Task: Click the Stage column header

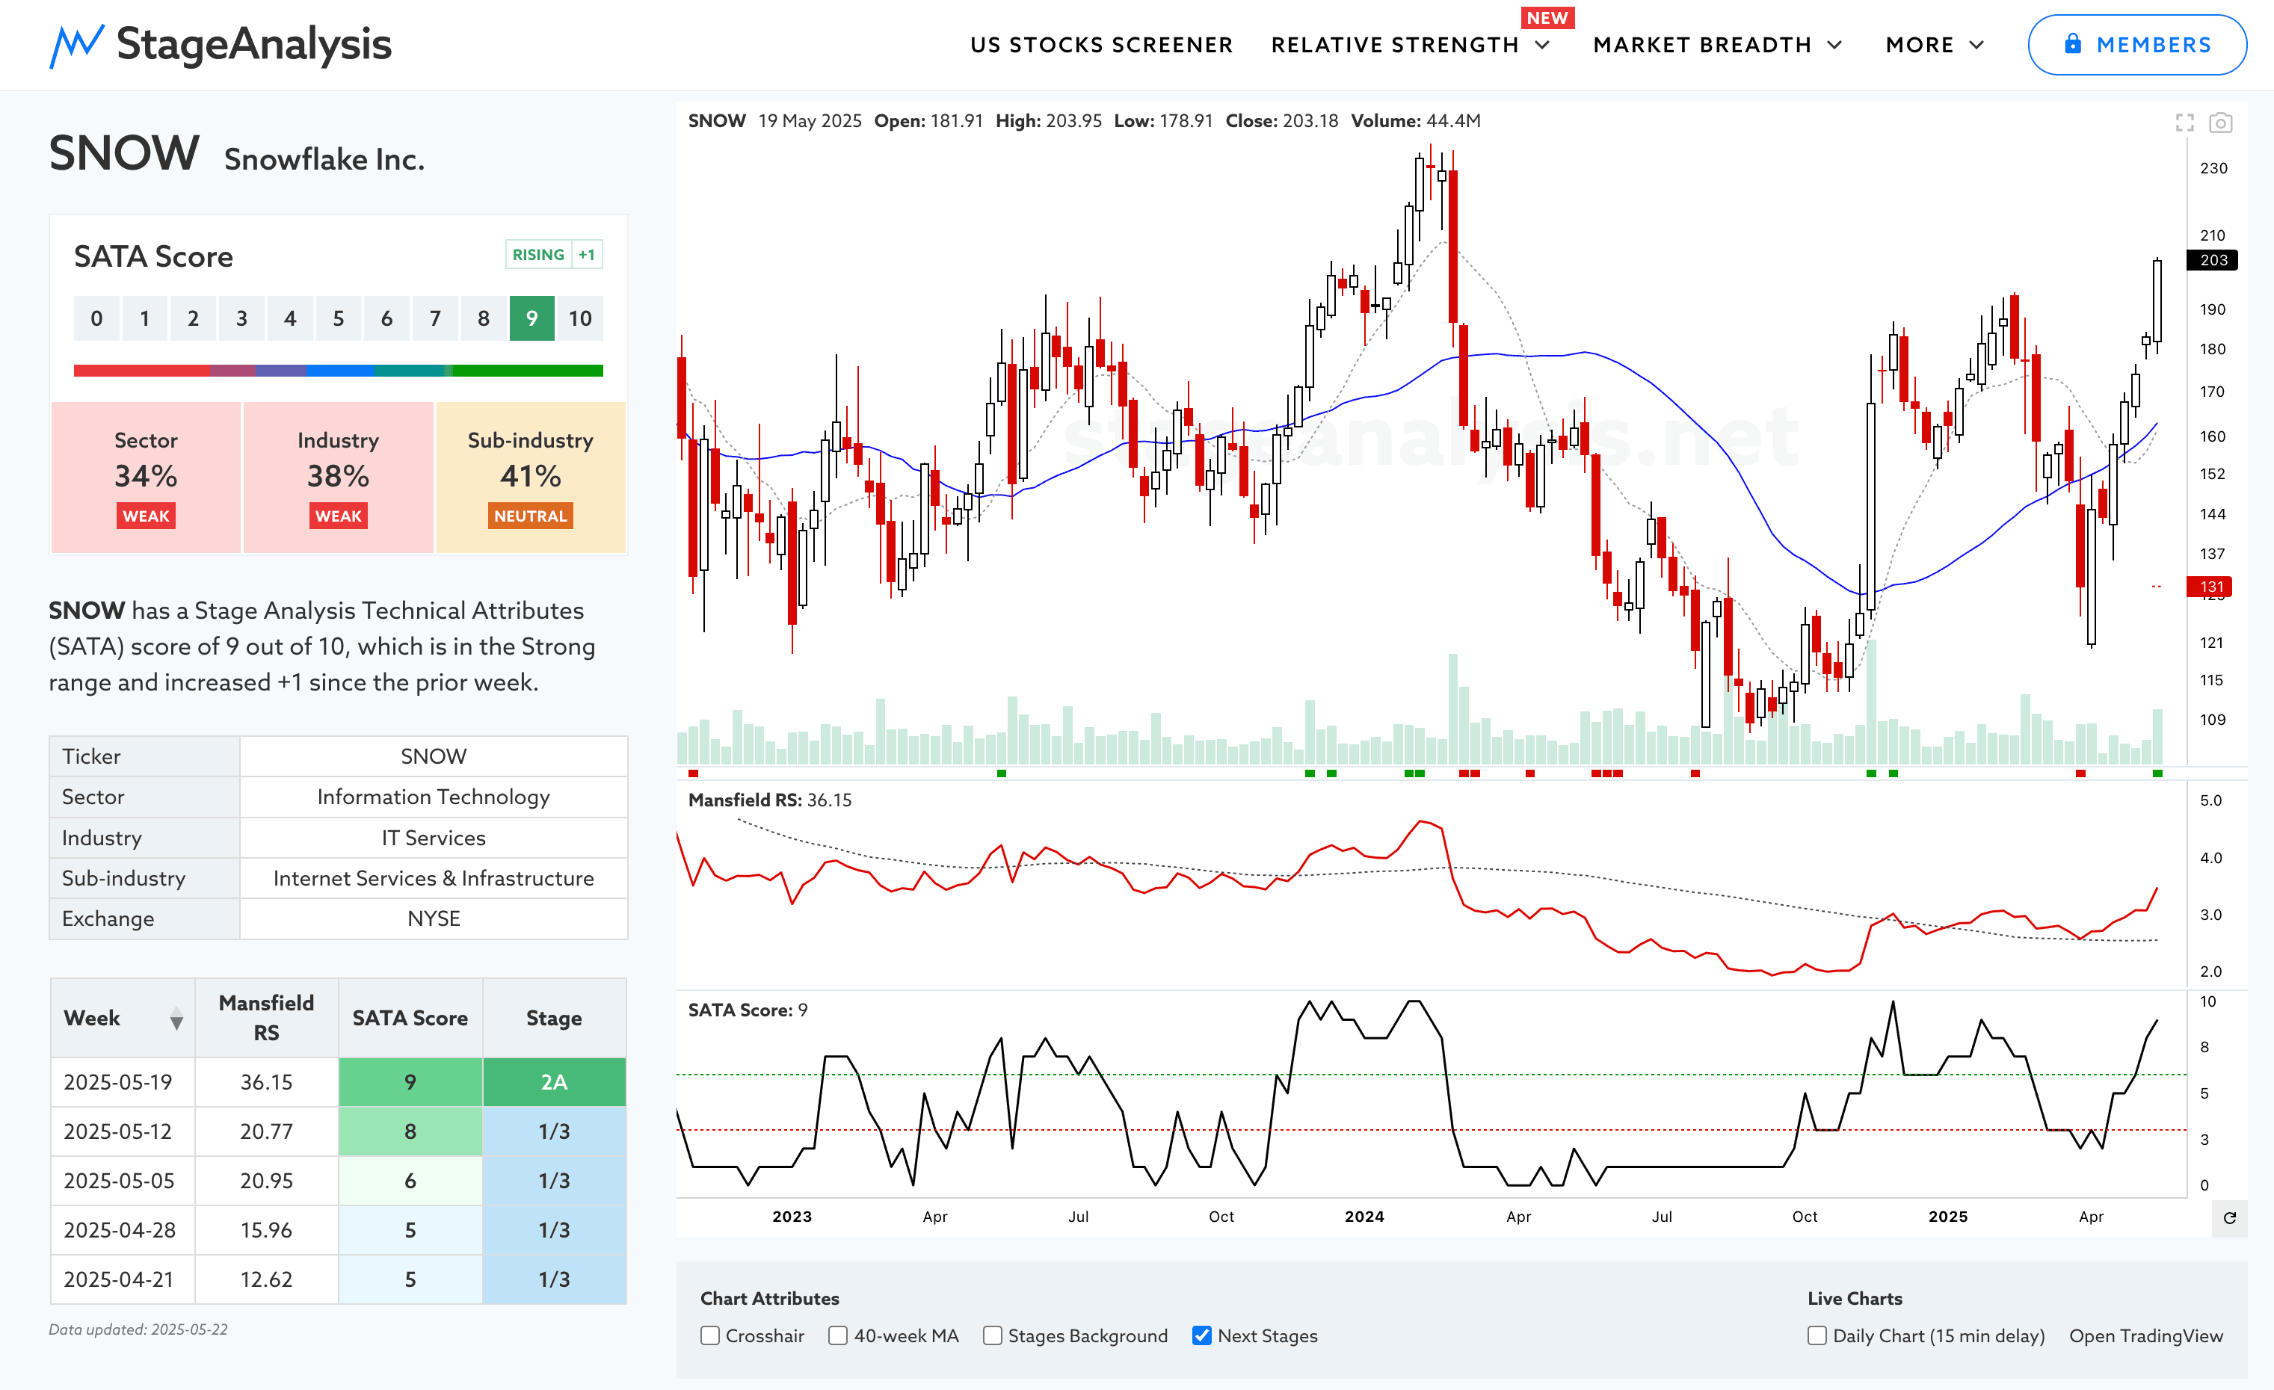Action: pyautogui.click(x=554, y=1019)
